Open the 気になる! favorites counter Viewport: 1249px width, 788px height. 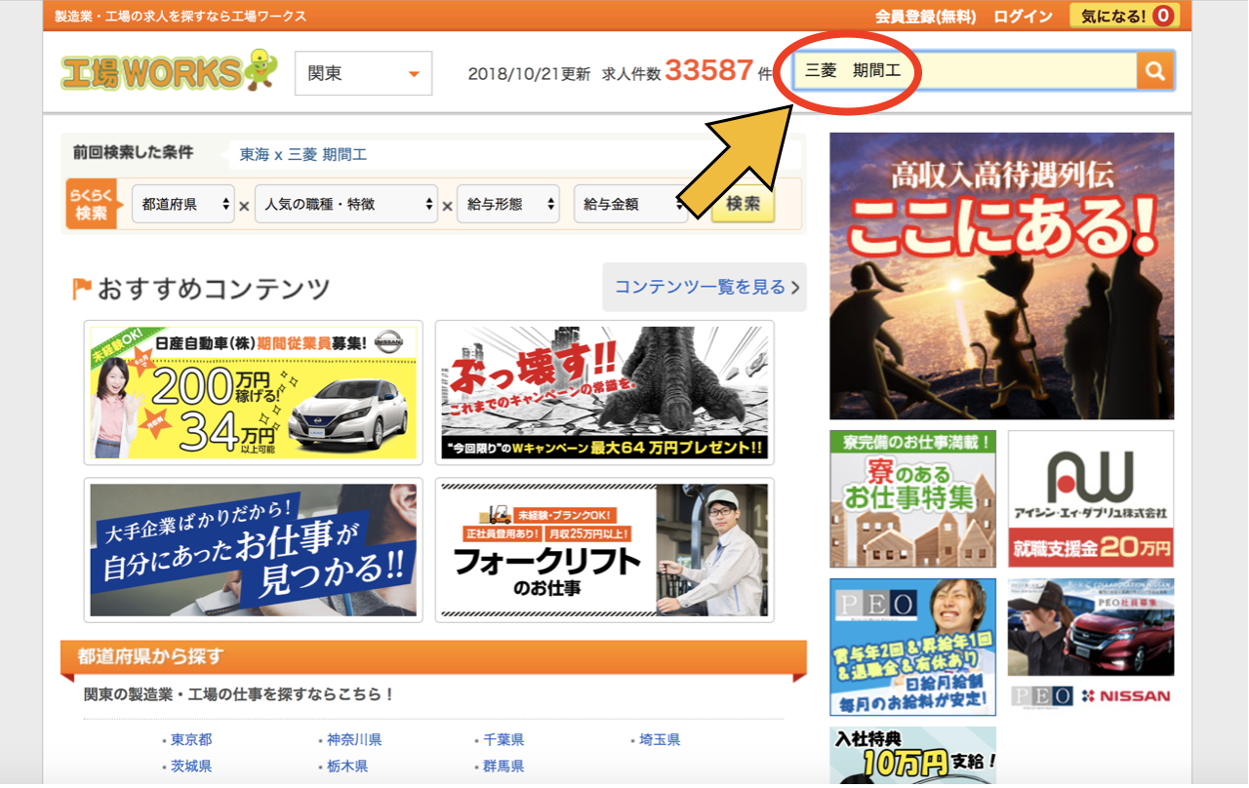click(x=1124, y=16)
